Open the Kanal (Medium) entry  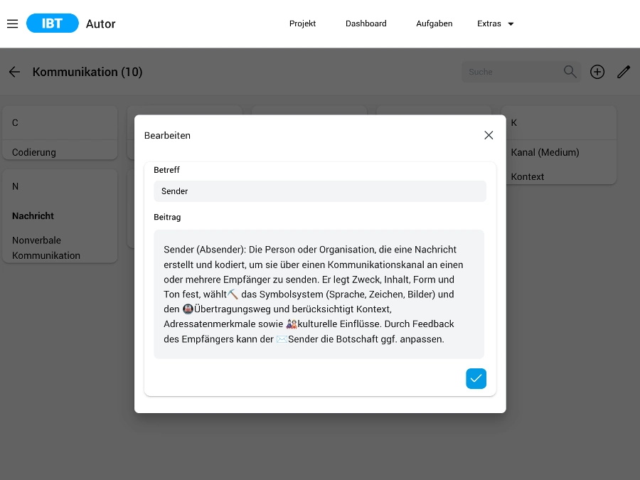[545, 152]
